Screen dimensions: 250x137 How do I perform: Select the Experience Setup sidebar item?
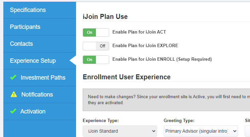point(40,61)
